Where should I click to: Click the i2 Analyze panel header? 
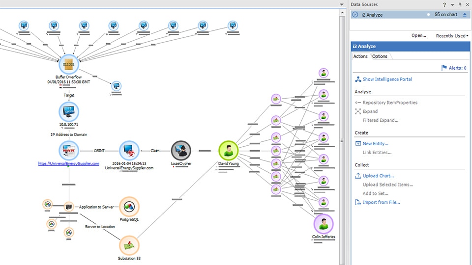click(410, 46)
